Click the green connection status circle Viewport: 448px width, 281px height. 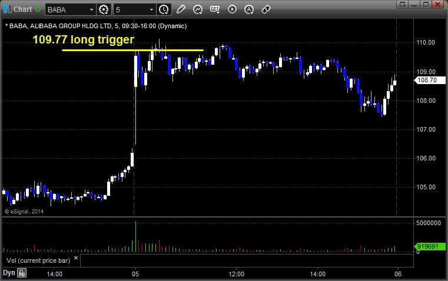[38, 9]
